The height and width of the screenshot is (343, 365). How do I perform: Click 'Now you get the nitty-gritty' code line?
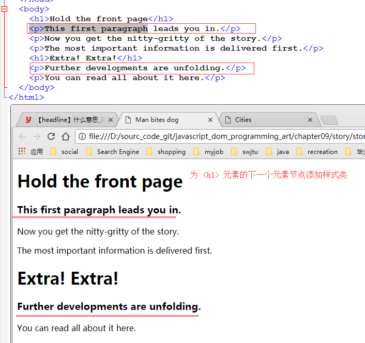click(156, 38)
